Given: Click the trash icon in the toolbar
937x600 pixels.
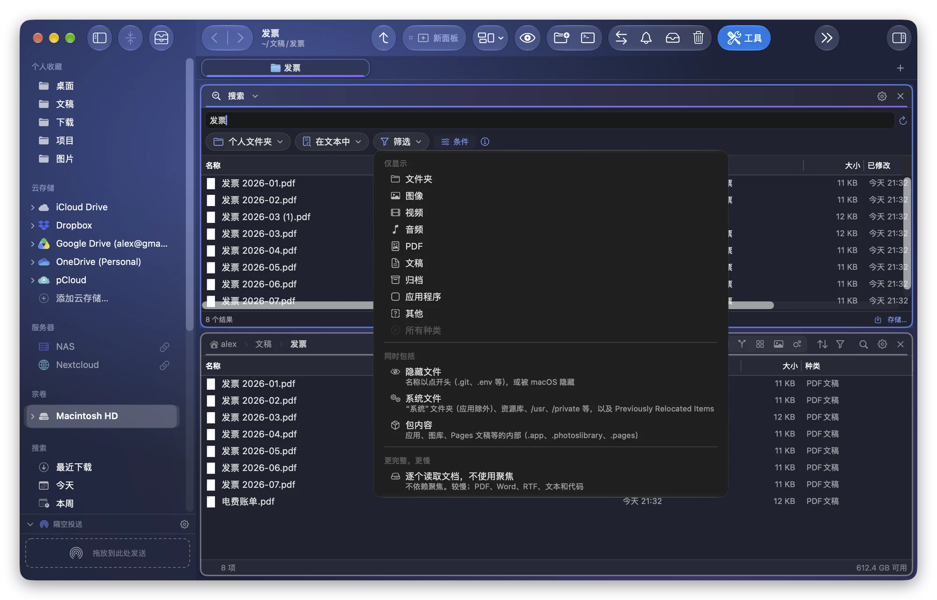Looking at the screenshot, I should pyautogui.click(x=698, y=38).
